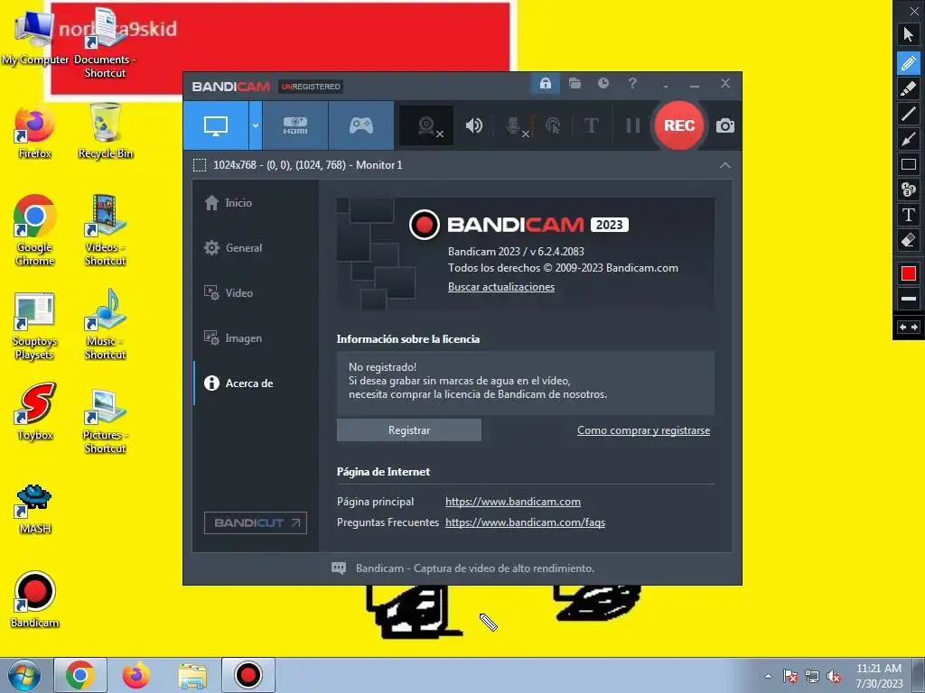Open https://www.bandicam.com link

point(513,502)
